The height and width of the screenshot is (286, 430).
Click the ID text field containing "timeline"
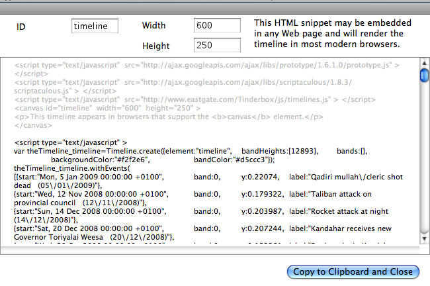pos(94,26)
